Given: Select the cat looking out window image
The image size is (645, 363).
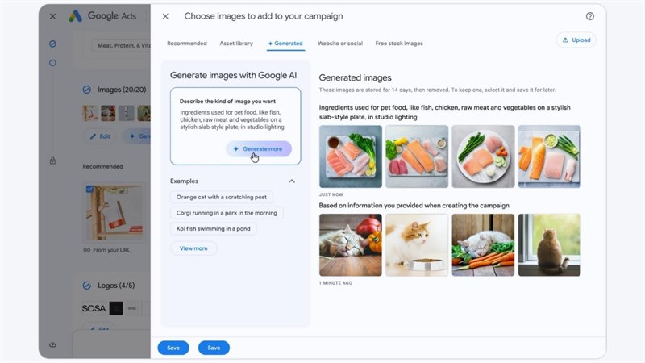Looking at the screenshot, I should 549,245.
